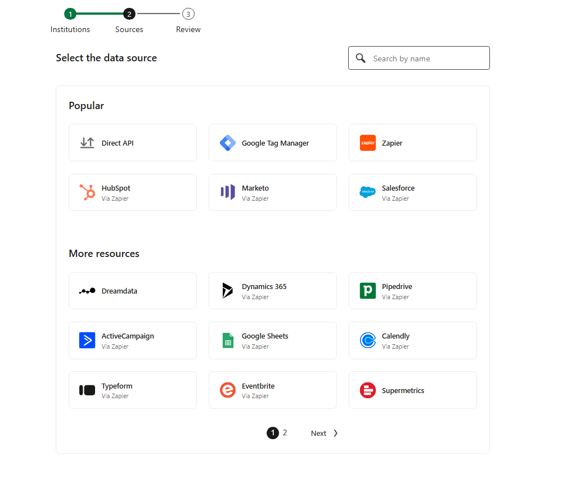The height and width of the screenshot is (478, 576).
Task: Click the Direct API arrows icon
Action: pos(87,143)
